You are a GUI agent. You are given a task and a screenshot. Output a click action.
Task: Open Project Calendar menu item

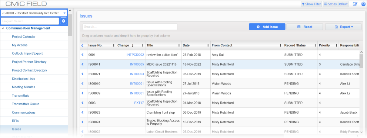point(24,37)
